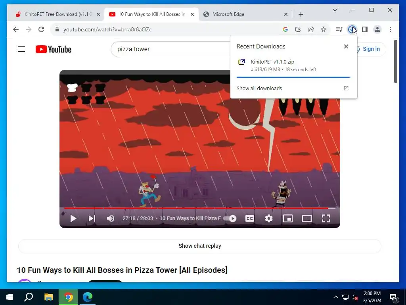Click the muted volume tray icon
The height and width of the screenshot is (305, 406).
[x=355, y=297]
